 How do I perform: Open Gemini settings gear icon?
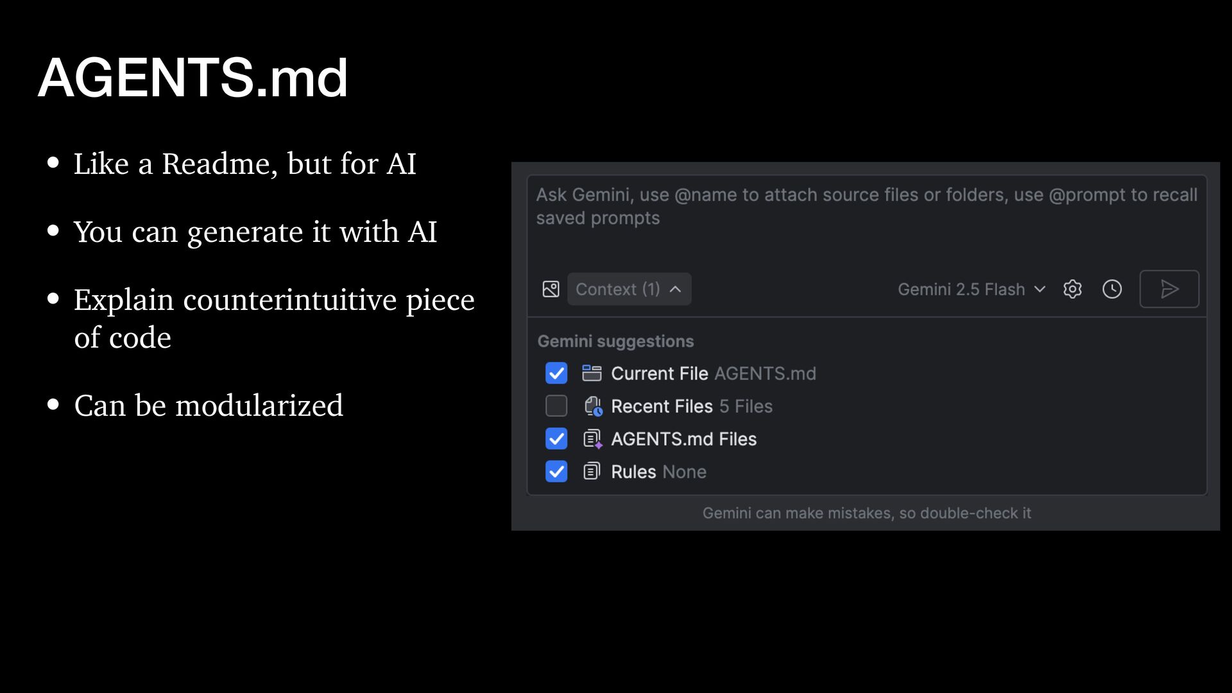click(1072, 289)
